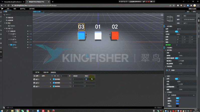Add animation with plus next to X
Screen dimensions: 200x112
tap(58, 76)
